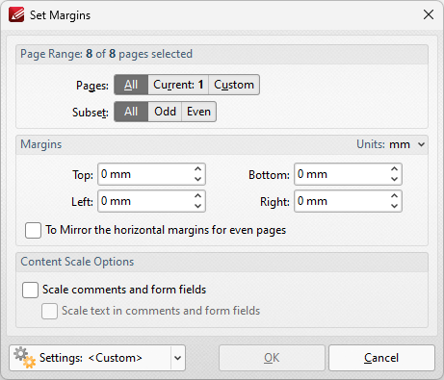444x380 pixels.
Task: Increase the Right margin value
Action: [x=395, y=196]
